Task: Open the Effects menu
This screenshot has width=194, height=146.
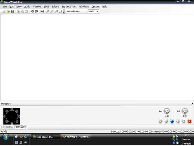Action: 56,7
